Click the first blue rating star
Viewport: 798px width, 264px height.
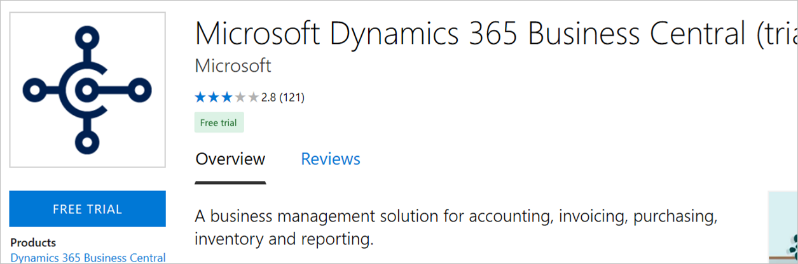tap(201, 98)
